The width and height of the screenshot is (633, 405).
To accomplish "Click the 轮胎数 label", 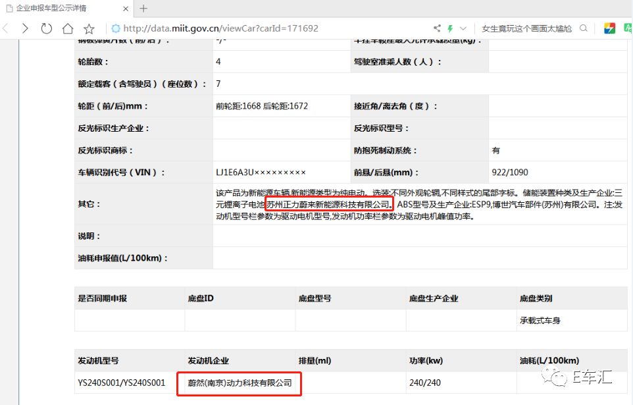I will coord(93,62).
